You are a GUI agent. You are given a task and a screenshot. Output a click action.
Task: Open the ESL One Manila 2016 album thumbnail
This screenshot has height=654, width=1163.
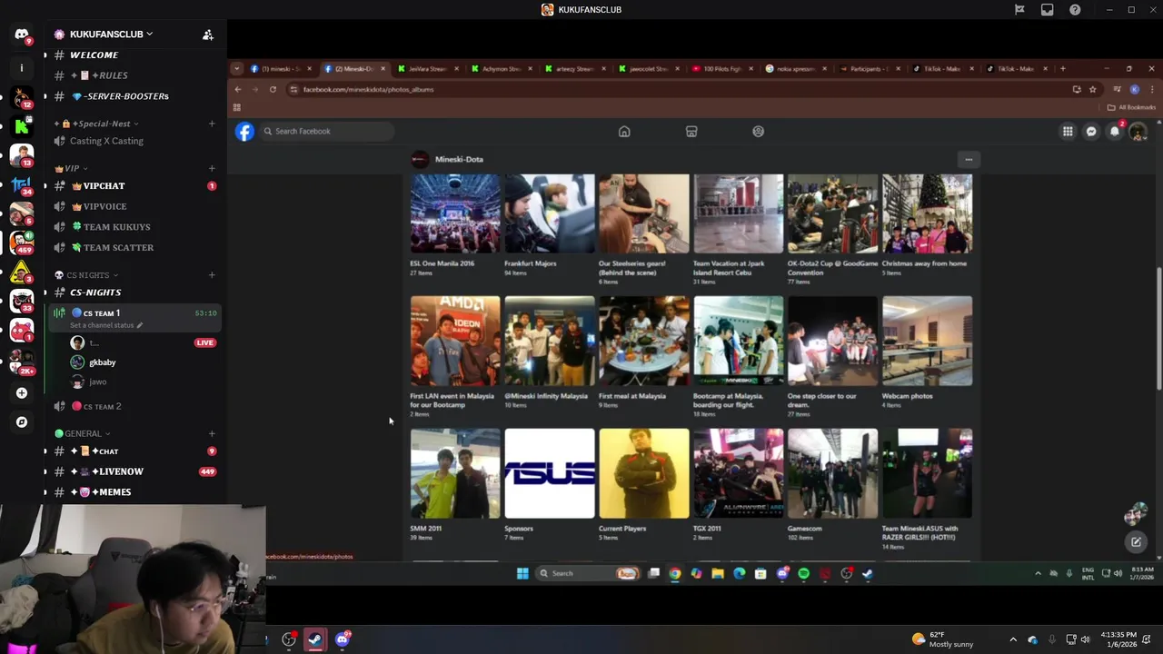455,213
